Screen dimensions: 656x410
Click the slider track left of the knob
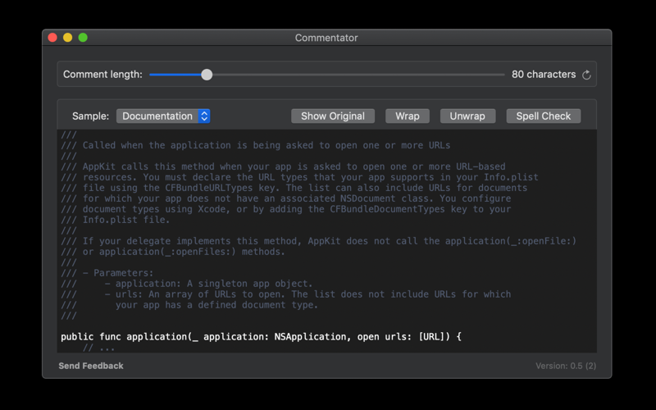(175, 75)
